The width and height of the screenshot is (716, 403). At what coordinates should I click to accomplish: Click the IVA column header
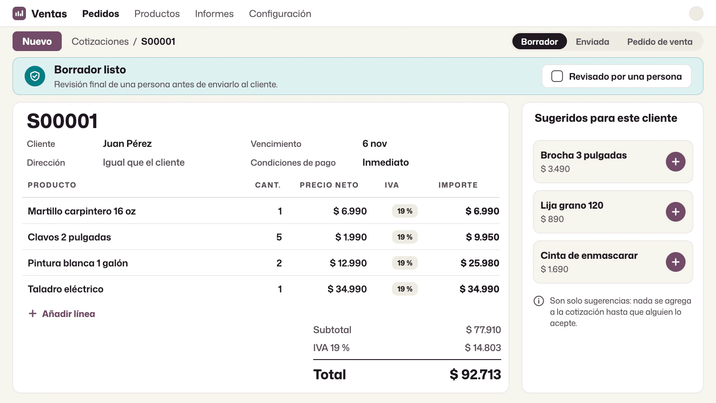click(392, 185)
